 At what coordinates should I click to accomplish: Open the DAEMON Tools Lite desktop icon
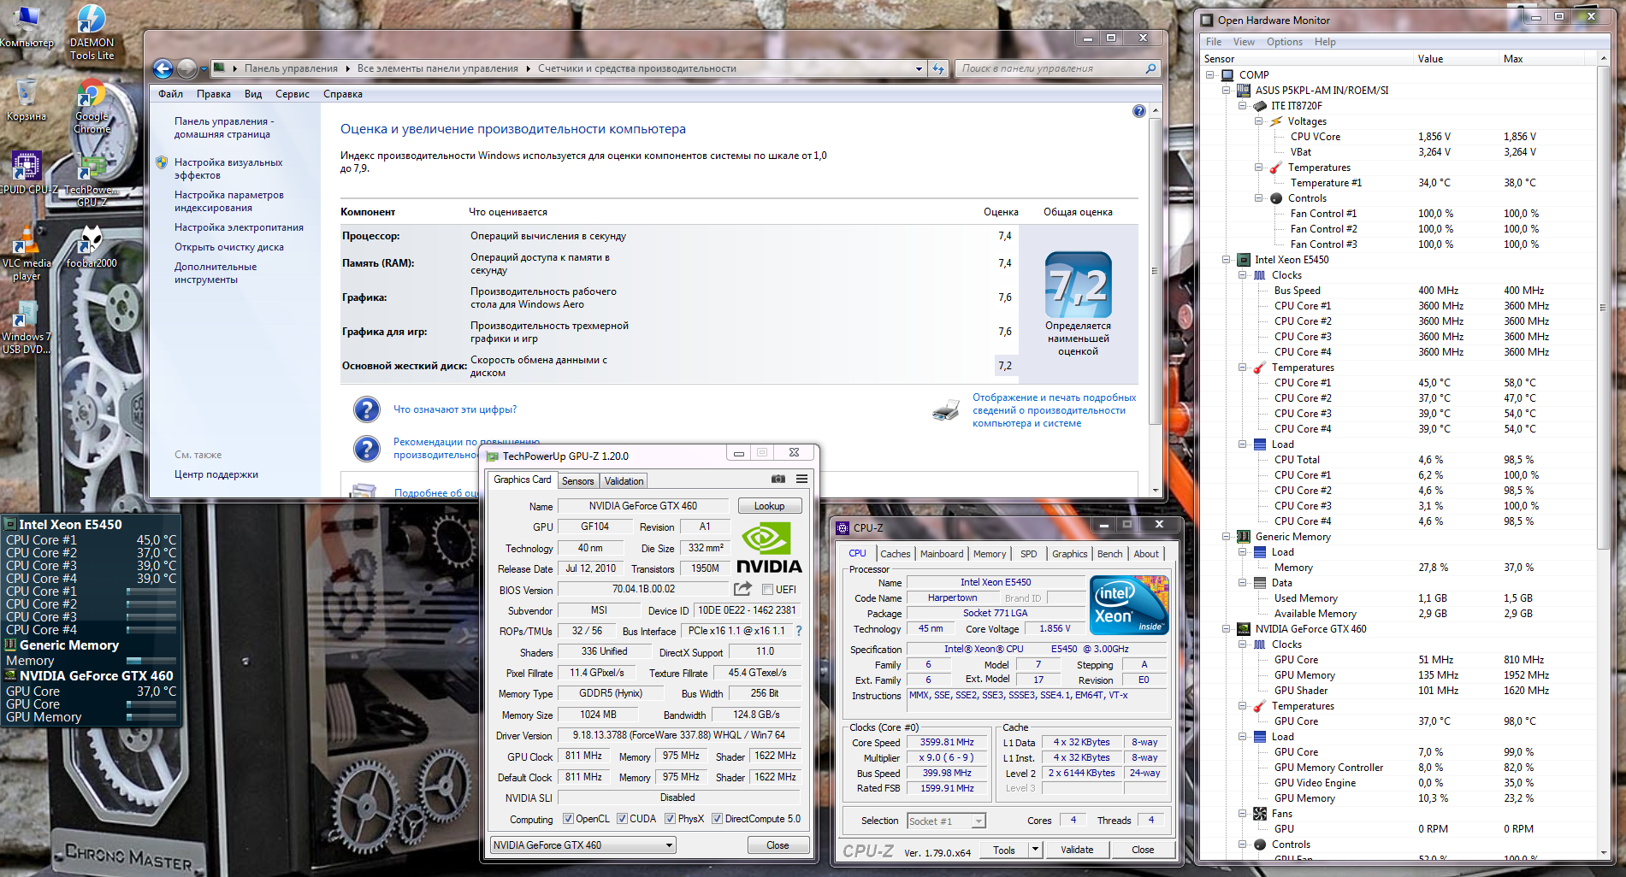[x=92, y=32]
